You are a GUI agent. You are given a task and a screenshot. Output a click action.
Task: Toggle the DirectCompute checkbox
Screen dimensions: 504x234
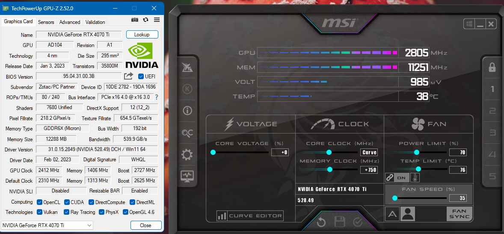[91, 202]
